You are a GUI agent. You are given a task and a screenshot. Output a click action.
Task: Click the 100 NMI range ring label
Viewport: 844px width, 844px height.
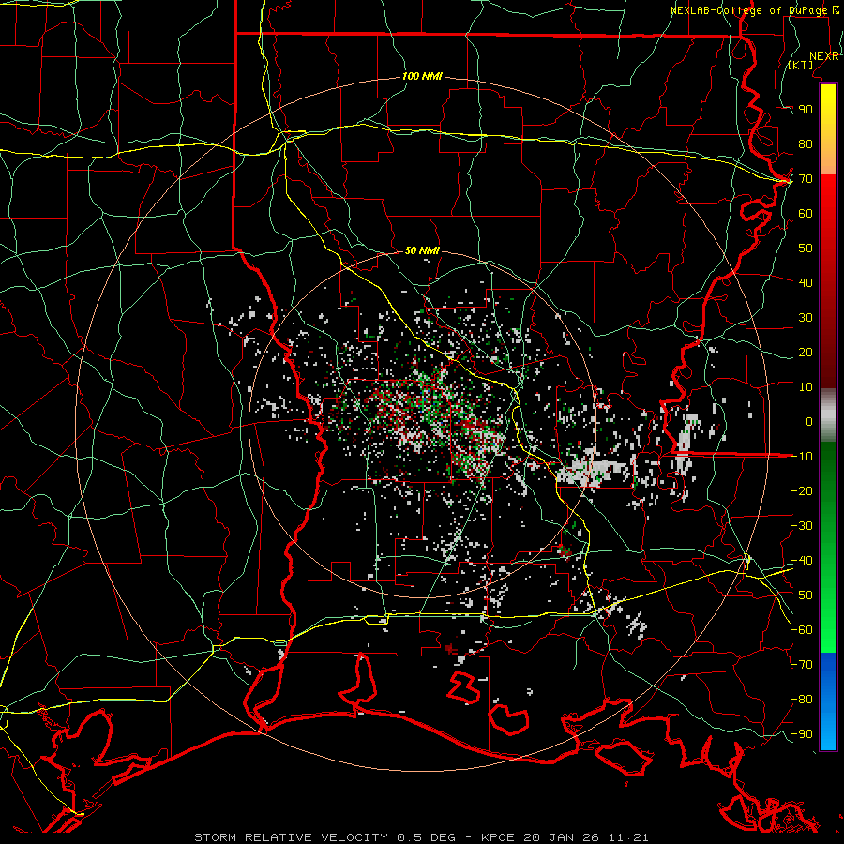click(422, 77)
